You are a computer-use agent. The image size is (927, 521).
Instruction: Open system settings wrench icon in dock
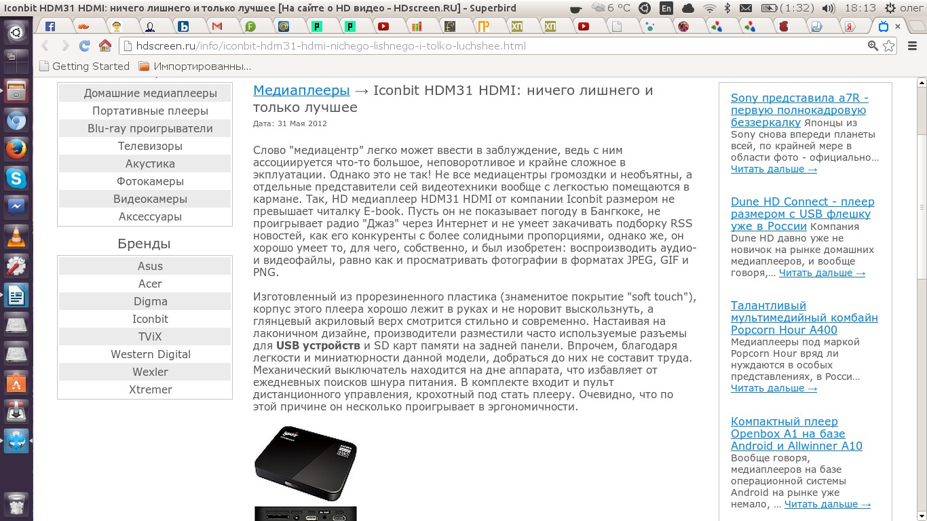point(16,266)
